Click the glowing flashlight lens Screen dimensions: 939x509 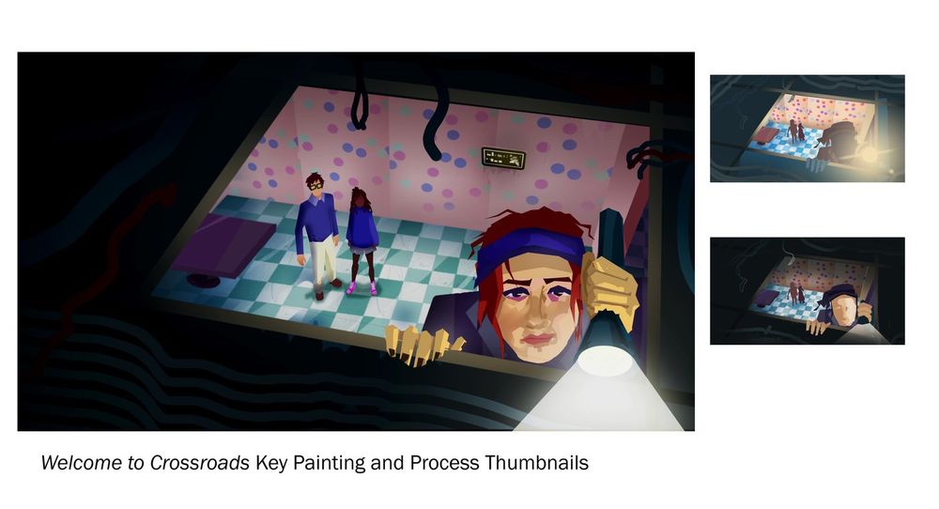coord(605,362)
